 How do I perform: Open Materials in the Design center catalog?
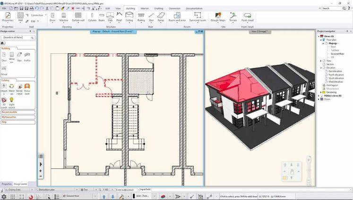pos(12,89)
